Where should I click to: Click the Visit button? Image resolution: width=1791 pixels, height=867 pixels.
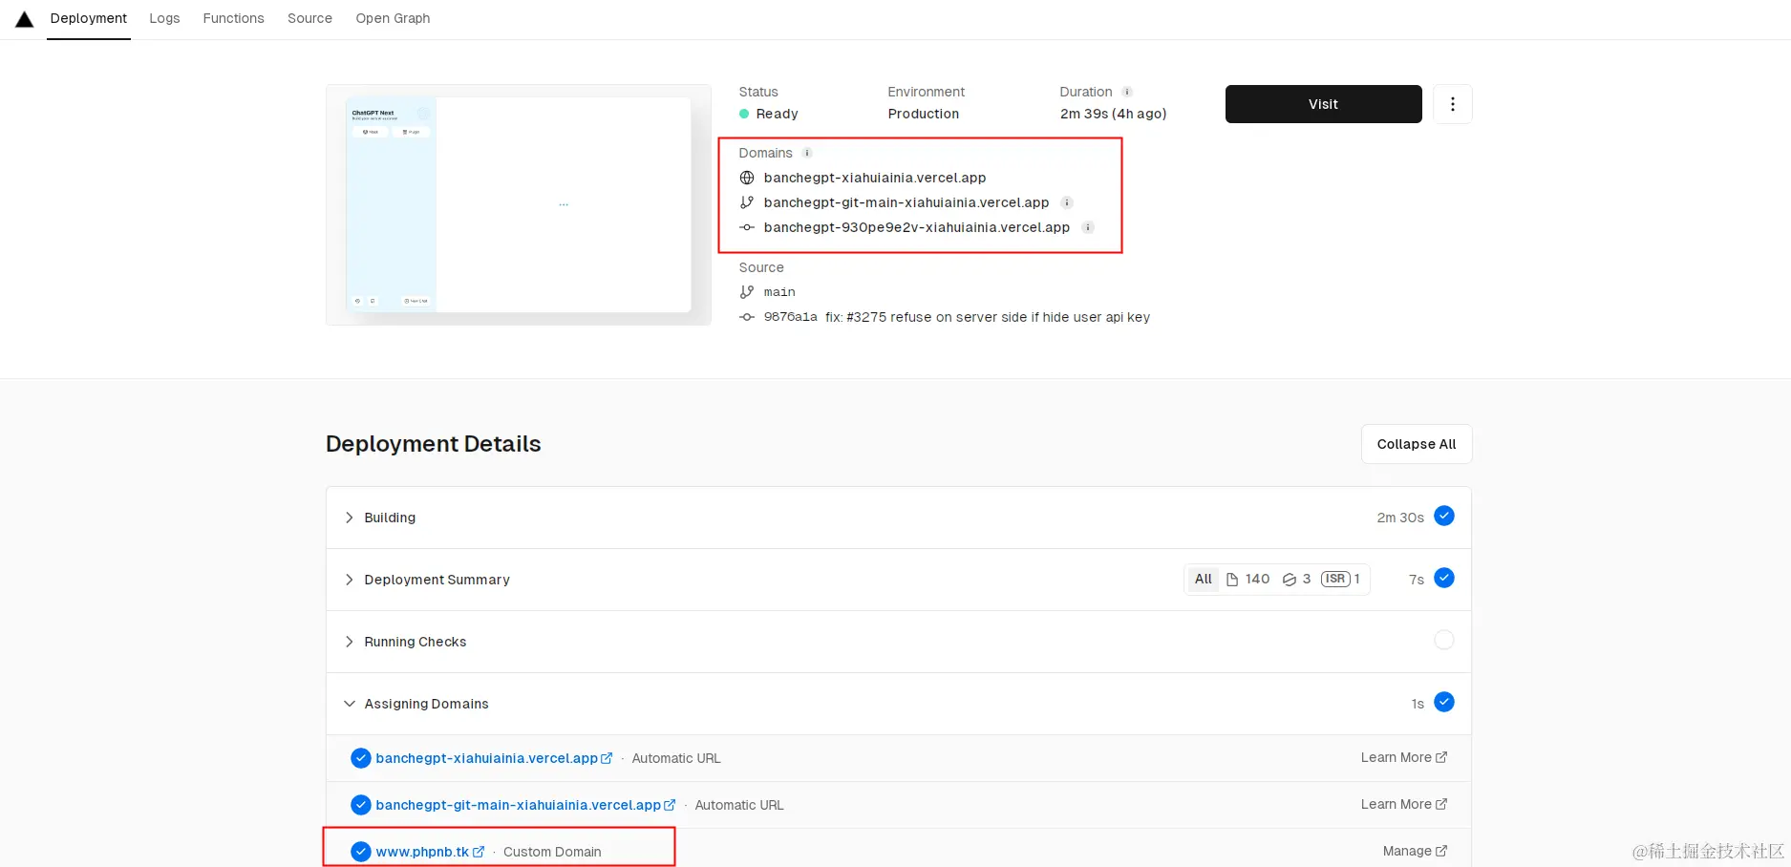click(1323, 104)
